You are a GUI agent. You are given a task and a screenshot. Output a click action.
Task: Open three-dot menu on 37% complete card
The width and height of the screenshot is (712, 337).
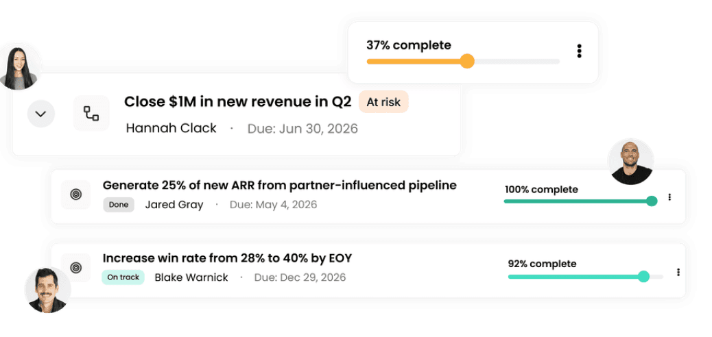(579, 51)
